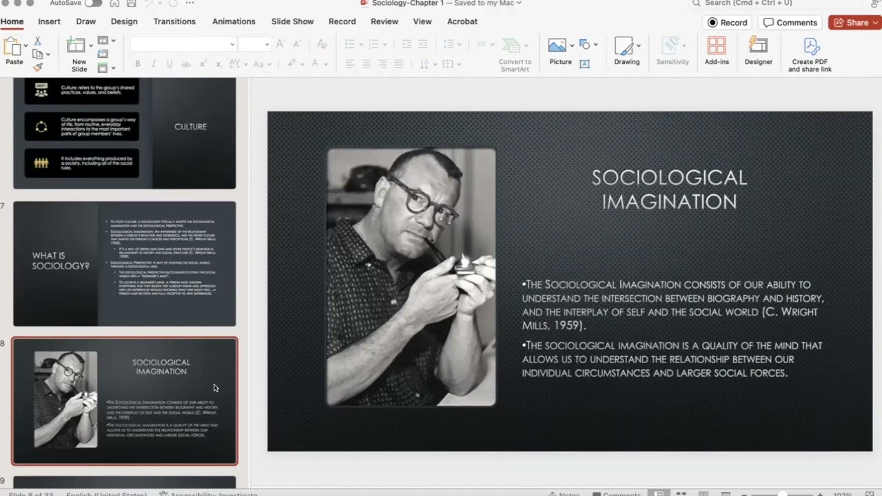This screenshot has width=882, height=496.
Task: Select the Culture slide thumbnail
Action: coord(125,132)
